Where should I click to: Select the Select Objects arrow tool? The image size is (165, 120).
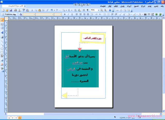click(2, 20)
